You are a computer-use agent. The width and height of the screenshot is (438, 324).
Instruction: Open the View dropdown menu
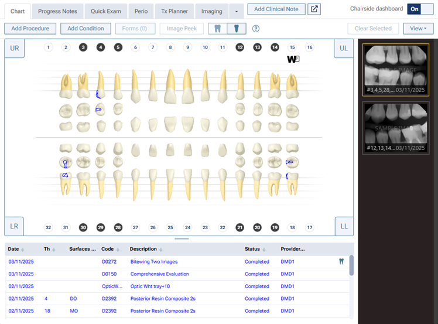(418, 29)
